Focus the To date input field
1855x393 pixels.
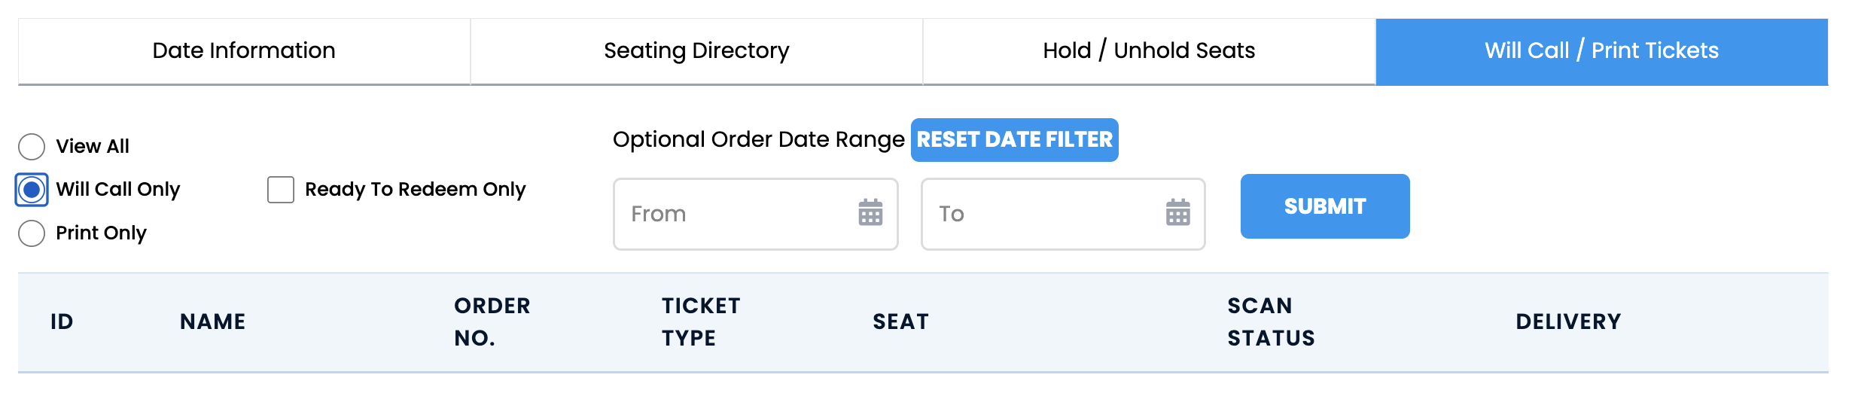click(1063, 214)
